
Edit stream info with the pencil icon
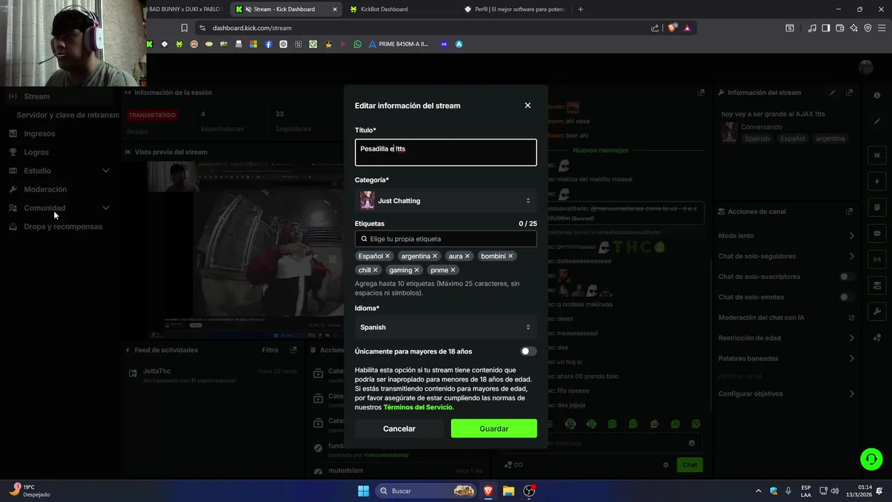832,93
